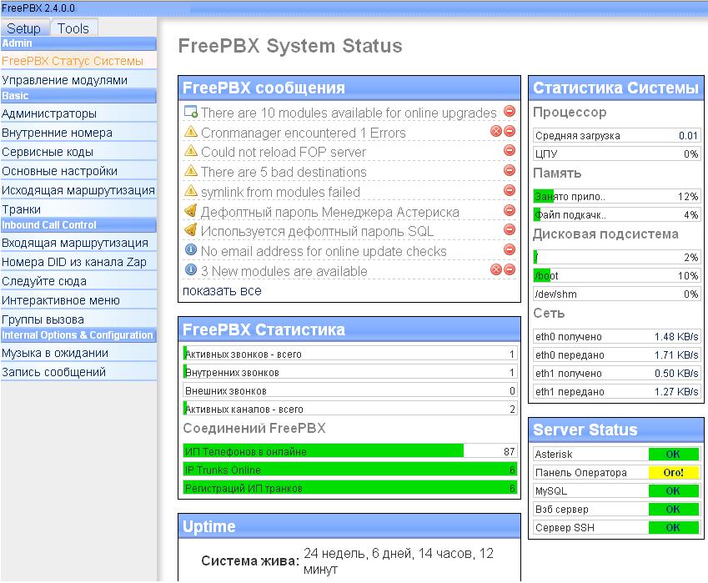Open 'Группы вызова' in the sidebar
The height and width of the screenshot is (583, 708).
pyautogui.click(x=78, y=319)
